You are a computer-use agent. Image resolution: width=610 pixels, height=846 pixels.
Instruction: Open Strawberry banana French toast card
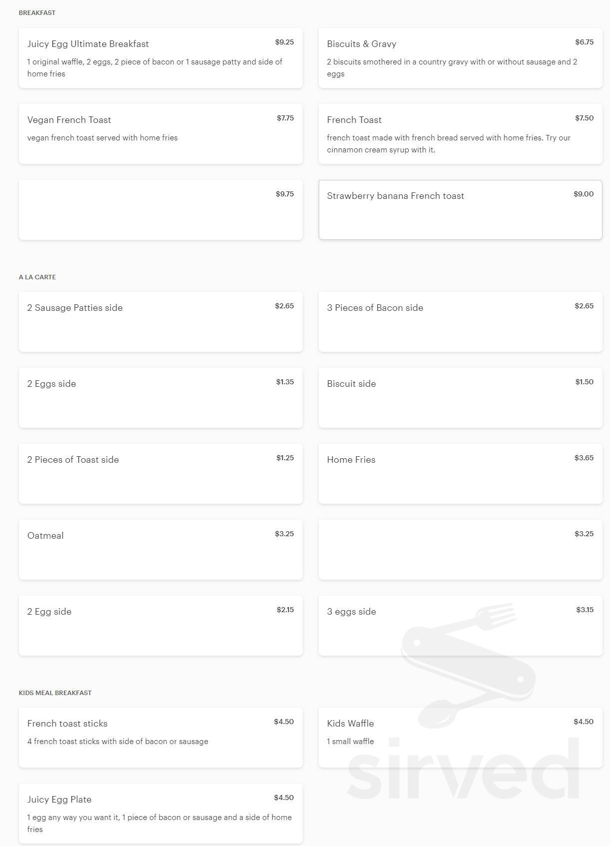(460, 210)
